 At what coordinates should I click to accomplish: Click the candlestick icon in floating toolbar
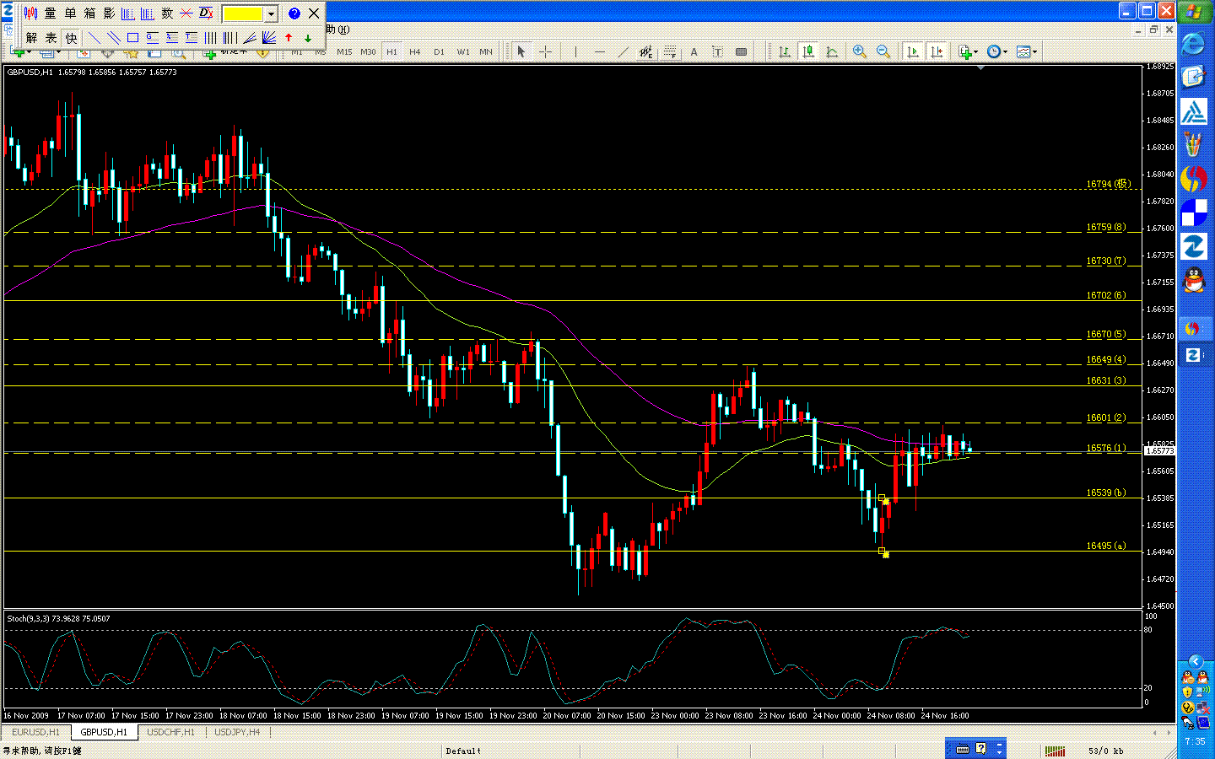(x=30, y=13)
